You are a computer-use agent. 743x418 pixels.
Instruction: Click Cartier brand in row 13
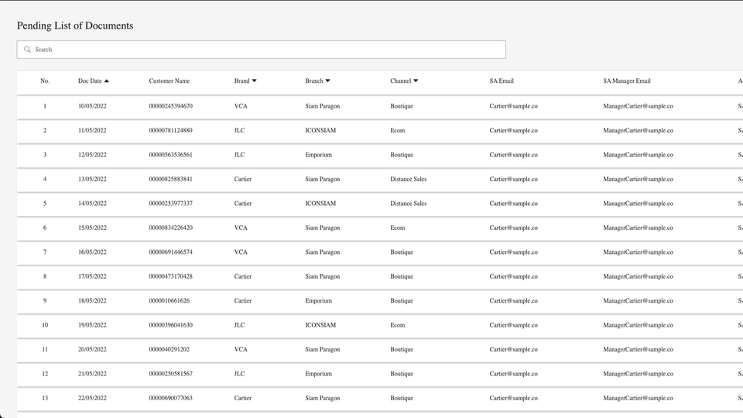242,398
